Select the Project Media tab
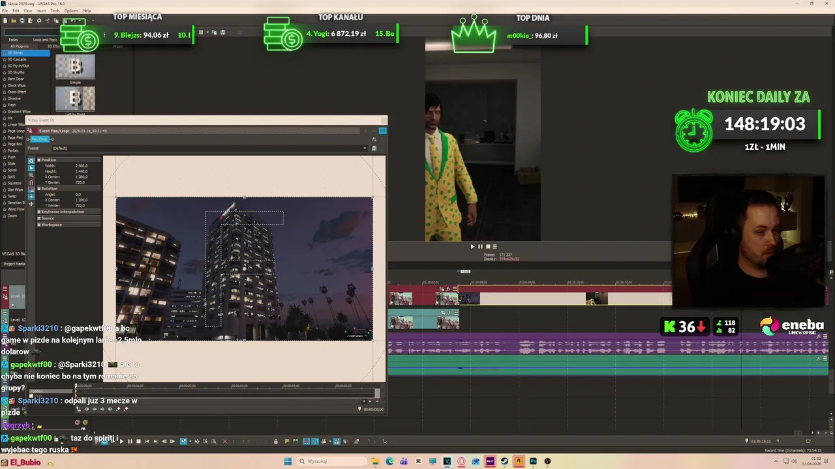This screenshot has height=469, width=835. pos(14,264)
